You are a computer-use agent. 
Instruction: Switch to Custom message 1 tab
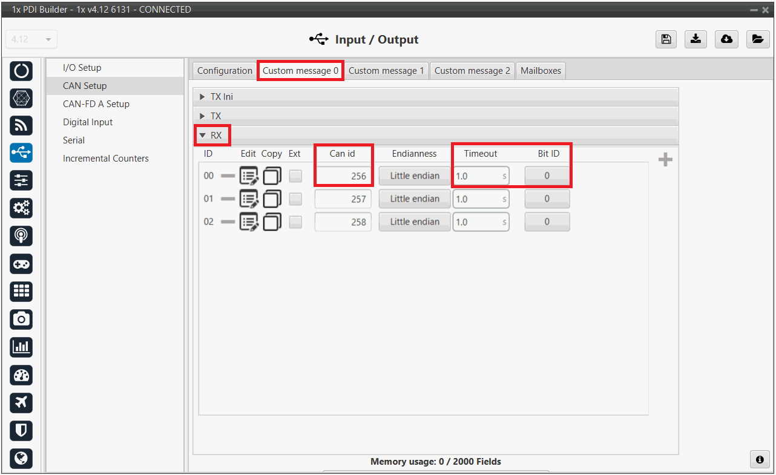[x=386, y=71]
